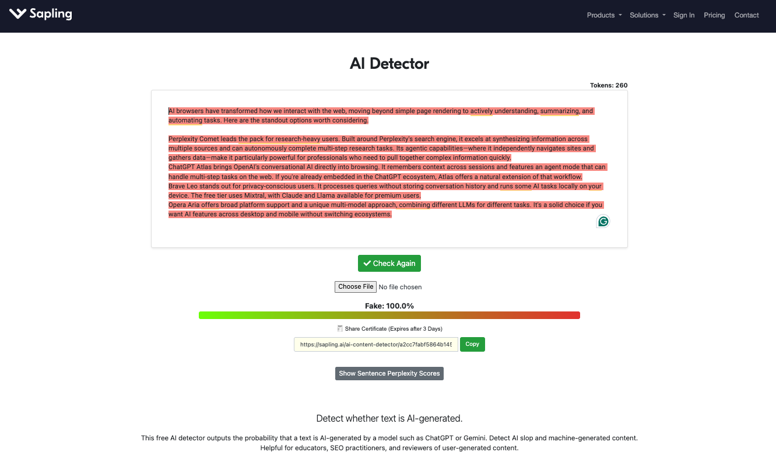Click the Fake score gradient bar
Screen dimensions: 776x459
(389, 315)
